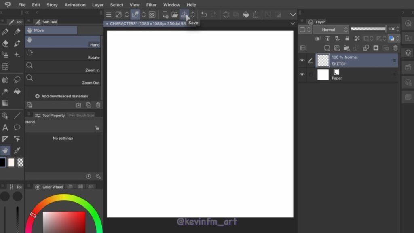
Task: Click the layer opacity slider
Action: tap(368, 29)
